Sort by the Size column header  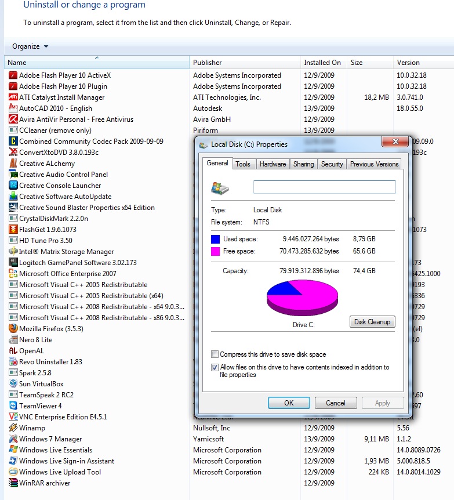[370, 63]
